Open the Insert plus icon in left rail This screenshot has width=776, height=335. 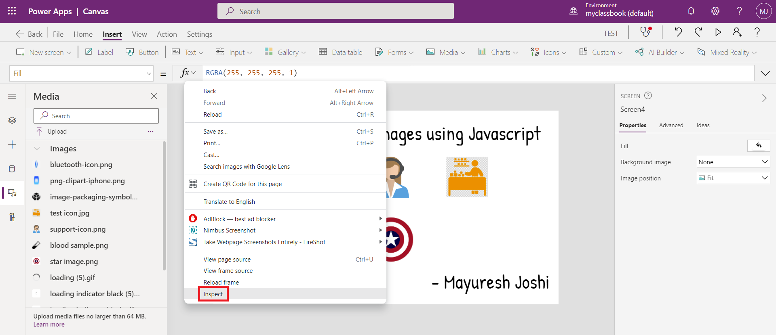(12, 144)
